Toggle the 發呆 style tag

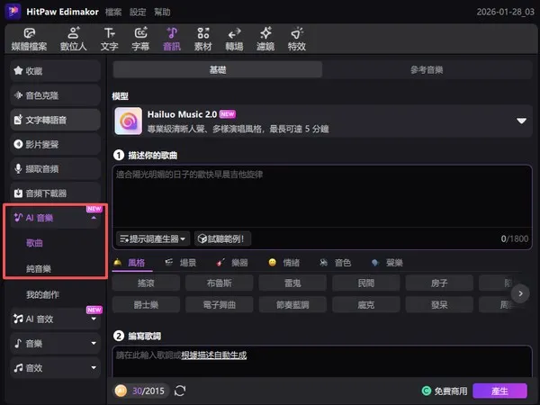coord(439,305)
